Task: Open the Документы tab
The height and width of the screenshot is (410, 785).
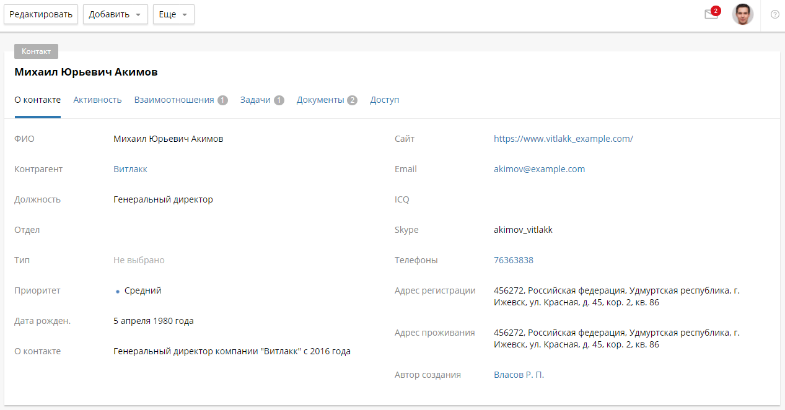Action: (320, 100)
